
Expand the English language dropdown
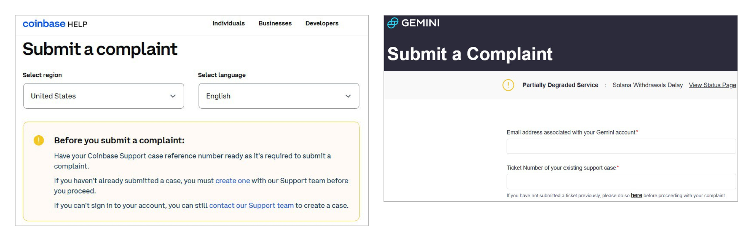[279, 96]
